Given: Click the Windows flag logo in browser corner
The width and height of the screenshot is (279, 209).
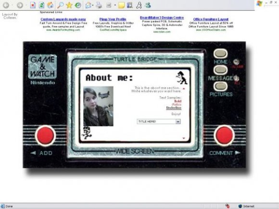Looking at the screenshot, I should coord(259,3).
